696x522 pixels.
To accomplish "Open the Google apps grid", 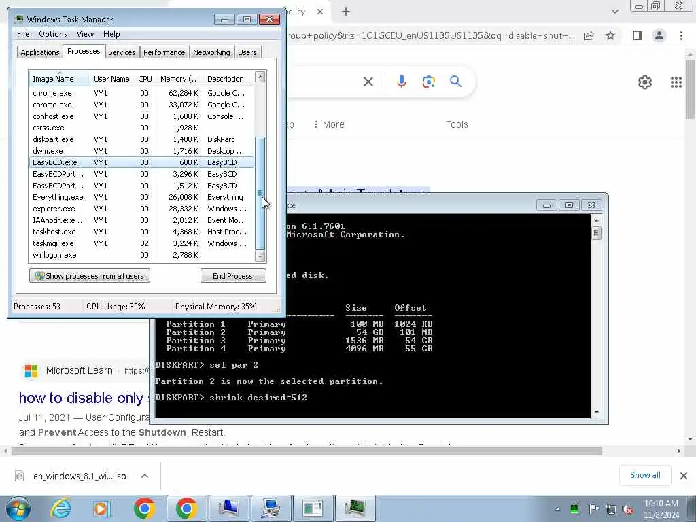I will (676, 82).
